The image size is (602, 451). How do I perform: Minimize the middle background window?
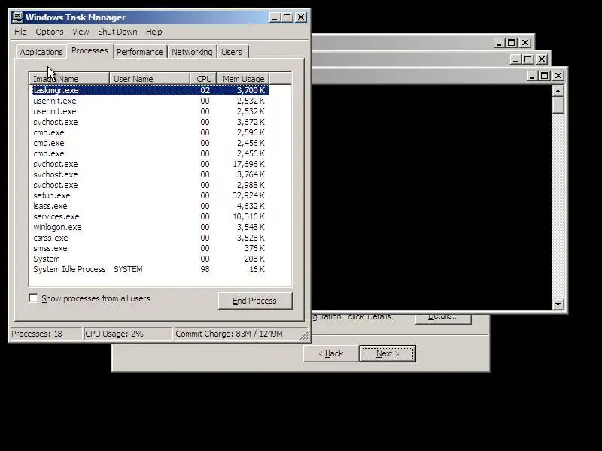(x=515, y=59)
